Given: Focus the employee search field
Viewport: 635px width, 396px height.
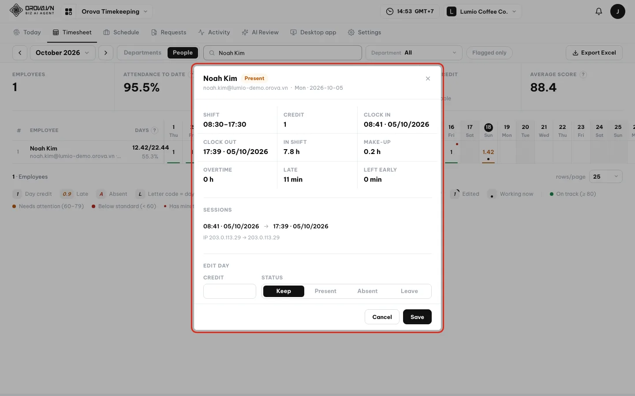Looking at the screenshot, I should [x=283, y=53].
